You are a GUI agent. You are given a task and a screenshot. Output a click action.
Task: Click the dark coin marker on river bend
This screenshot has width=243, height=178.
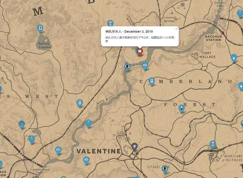pos(127,67)
